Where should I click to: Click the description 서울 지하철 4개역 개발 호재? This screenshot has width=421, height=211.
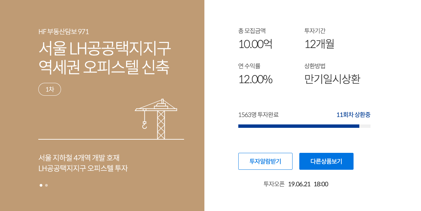[79, 158]
